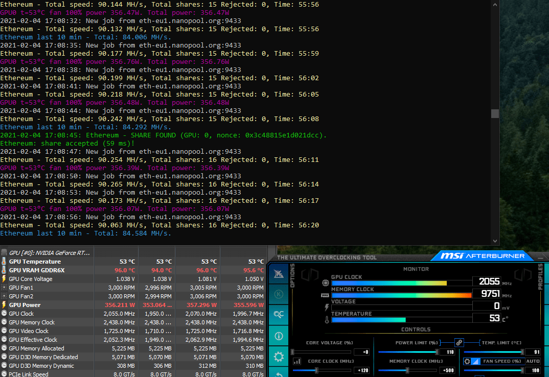Click the GPU Fan1 fan icon
The image size is (549, 377).
[4, 288]
